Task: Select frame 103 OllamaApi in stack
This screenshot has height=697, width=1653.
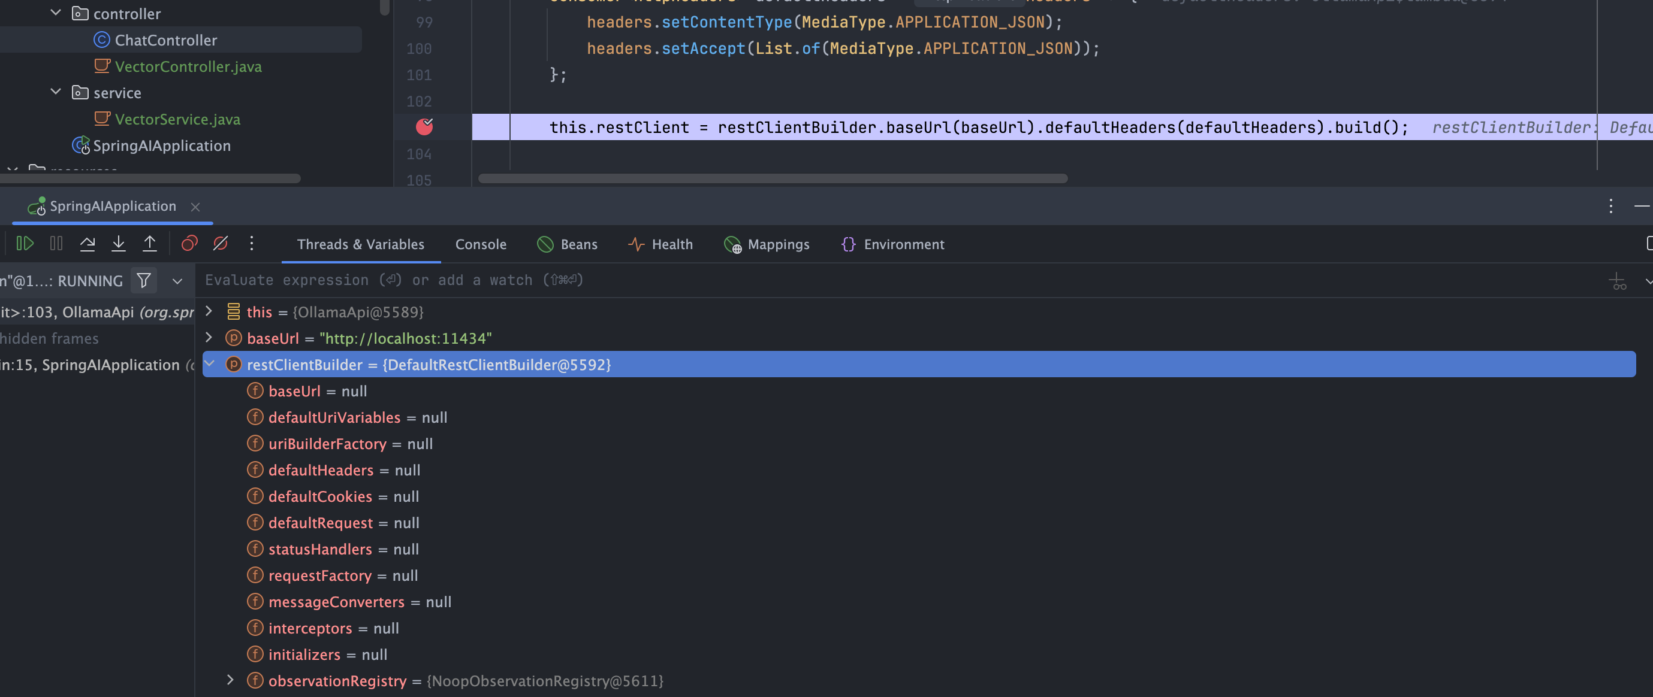Action: point(97,311)
